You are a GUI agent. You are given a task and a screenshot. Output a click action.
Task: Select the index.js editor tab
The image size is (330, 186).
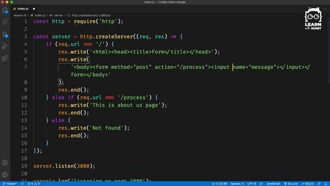click(x=23, y=9)
